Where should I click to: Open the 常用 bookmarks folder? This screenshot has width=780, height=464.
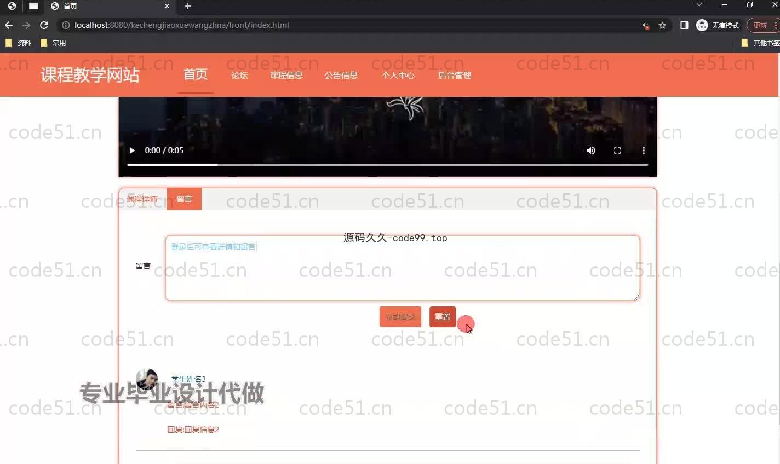click(x=53, y=43)
